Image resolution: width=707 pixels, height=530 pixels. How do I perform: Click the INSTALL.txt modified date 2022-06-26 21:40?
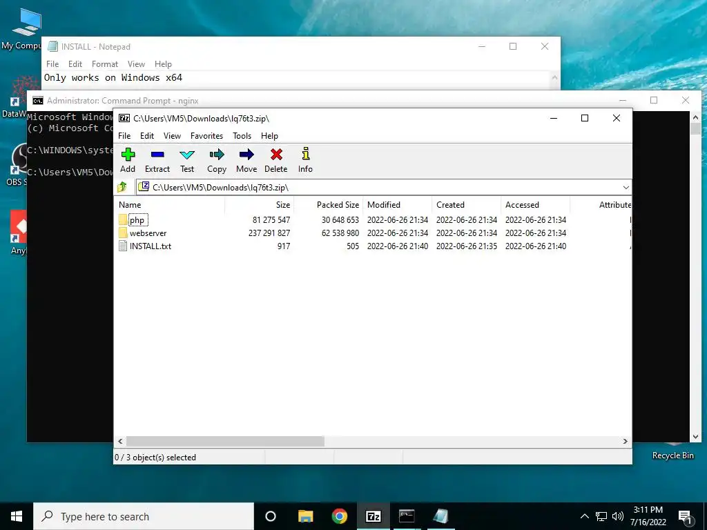pyautogui.click(x=397, y=246)
